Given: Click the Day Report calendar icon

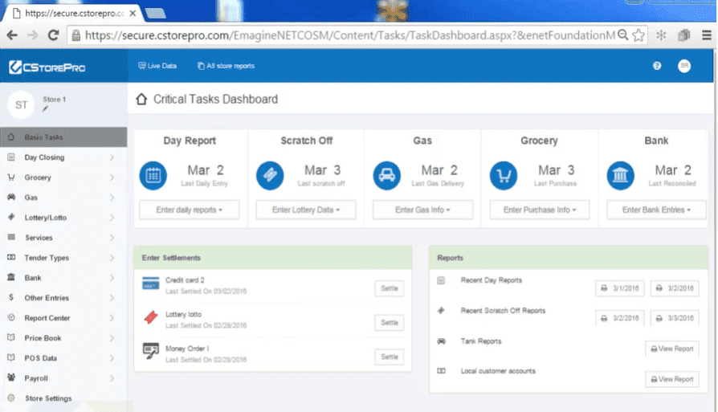Looking at the screenshot, I should tap(153, 176).
